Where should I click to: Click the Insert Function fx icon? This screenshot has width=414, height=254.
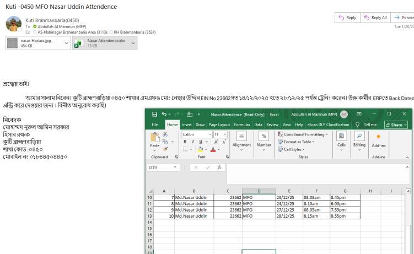point(220,166)
